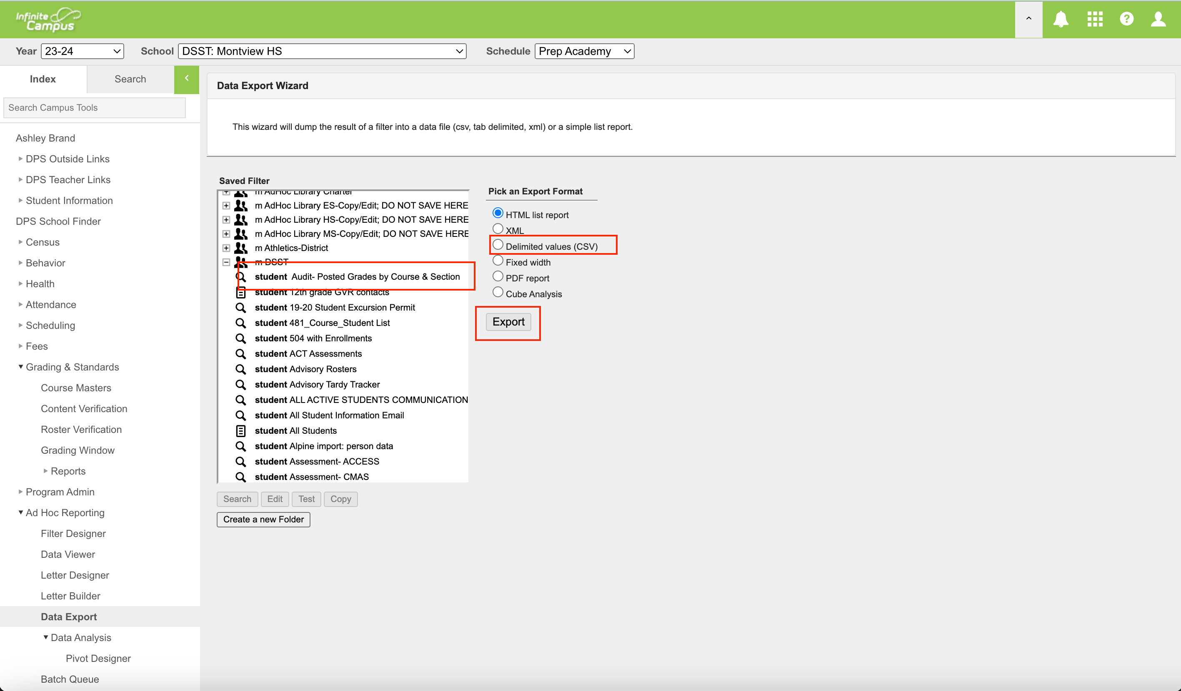The width and height of the screenshot is (1181, 691).
Task: Open the user account icon
Action: 1158,19
